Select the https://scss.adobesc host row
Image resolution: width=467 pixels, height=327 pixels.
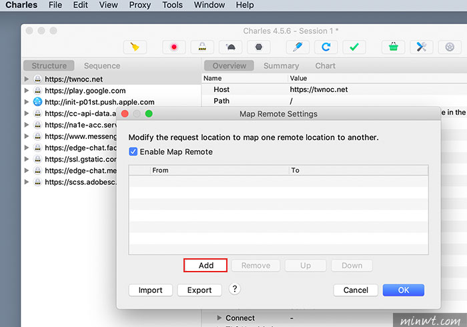(70, 182)
